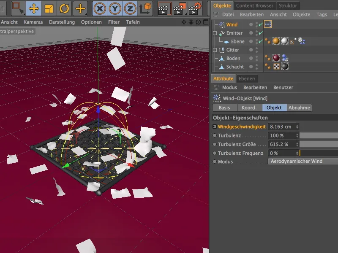Switch to the Attribute tab
This screenshot has width=338, height=253.
[223, 78]
